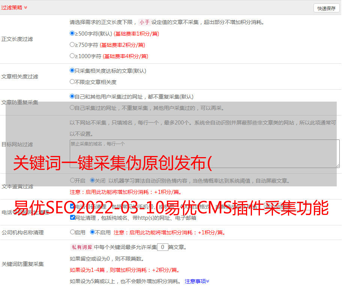Click the red 如果设为1-4篇 cost warning
Image resolution: width=342 pixels, height=288 pixels.
pyautogui.click(x=125, y=270)
